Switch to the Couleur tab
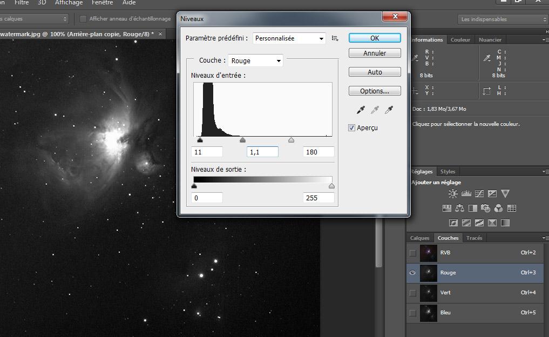The image size is (549, 337). click(460, 40)
